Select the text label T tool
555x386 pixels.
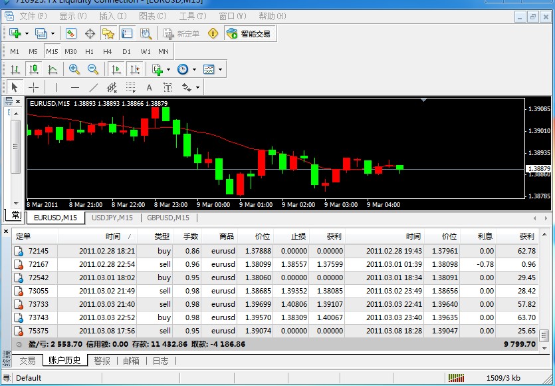tap(167, 87)
